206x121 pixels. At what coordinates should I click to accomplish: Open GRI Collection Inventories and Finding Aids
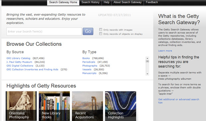coord(32,70)
